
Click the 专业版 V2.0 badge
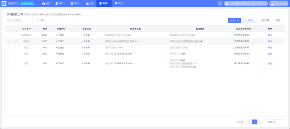pyautogui.click(x=27, y=3)
